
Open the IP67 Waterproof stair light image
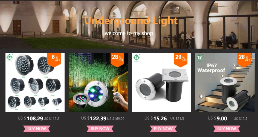225,82
